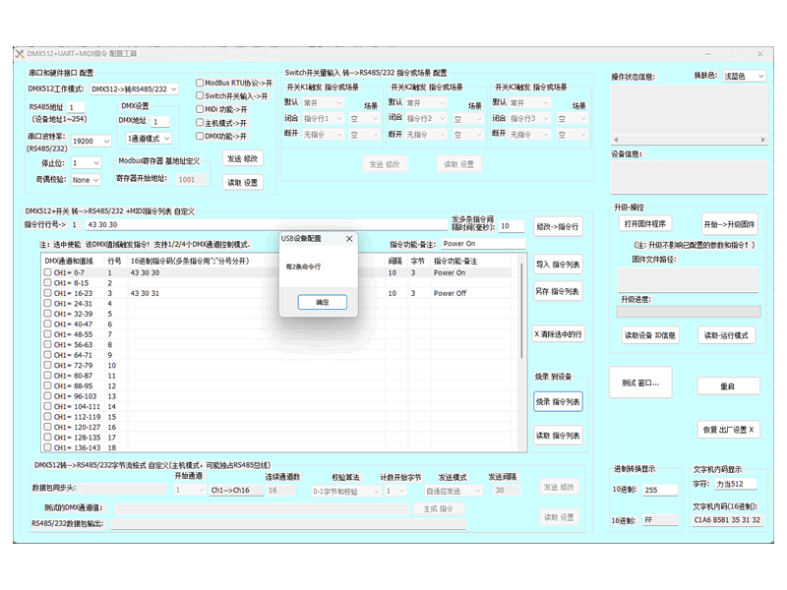Image resolution: width=787 pixels, height=590 pixels.
Task: Click the RS485地址 input field
Action: coord(77,107)
